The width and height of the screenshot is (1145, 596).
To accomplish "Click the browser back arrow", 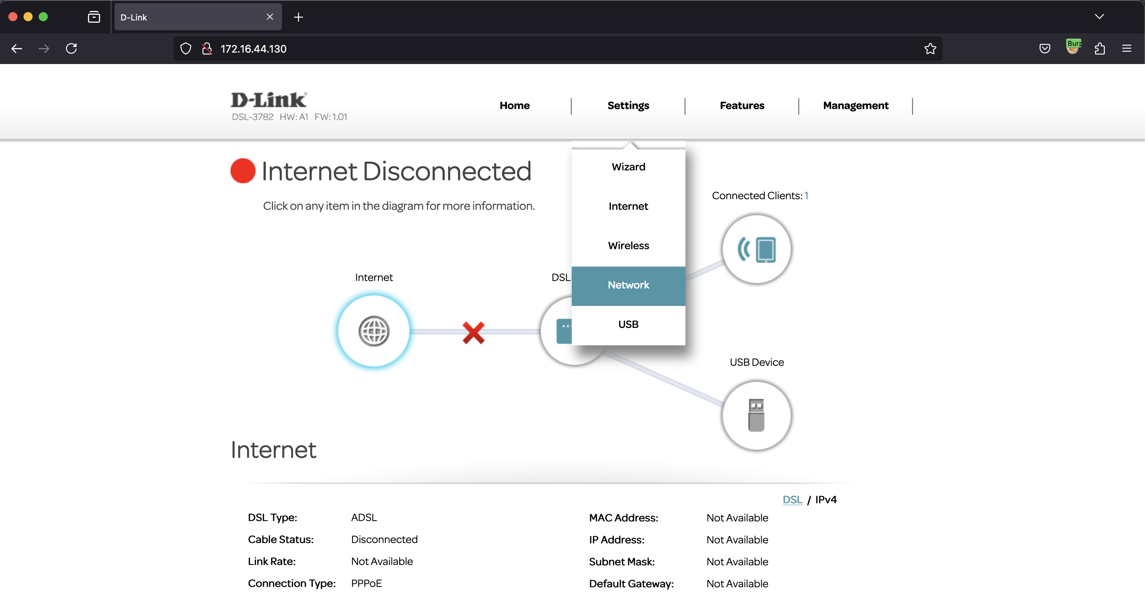I will tap(17, 49).
